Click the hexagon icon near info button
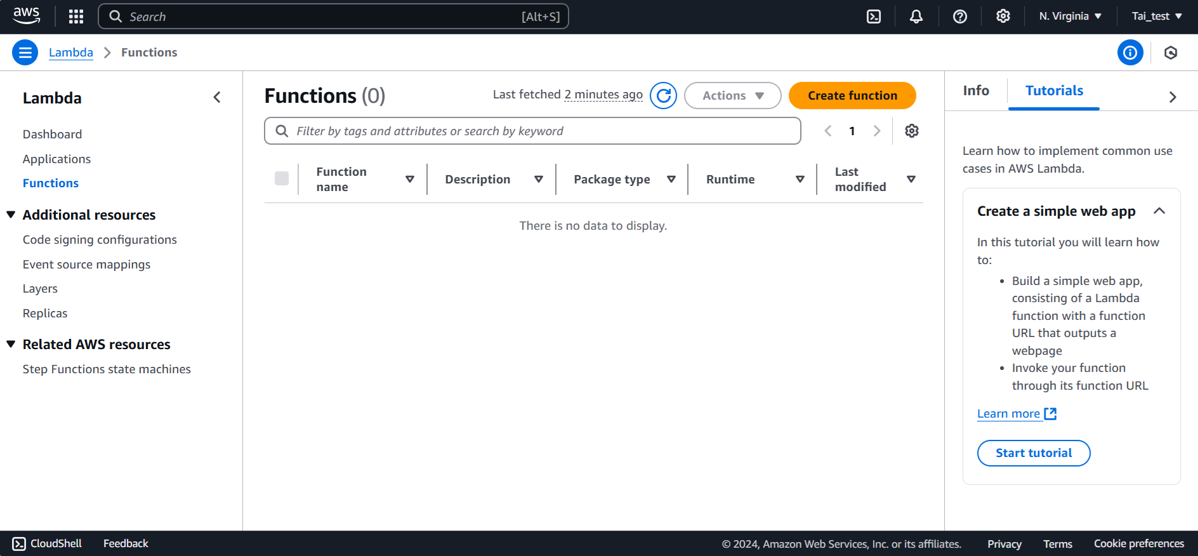The height and width of the screenshot is (556, 1198). point(1171,53)
